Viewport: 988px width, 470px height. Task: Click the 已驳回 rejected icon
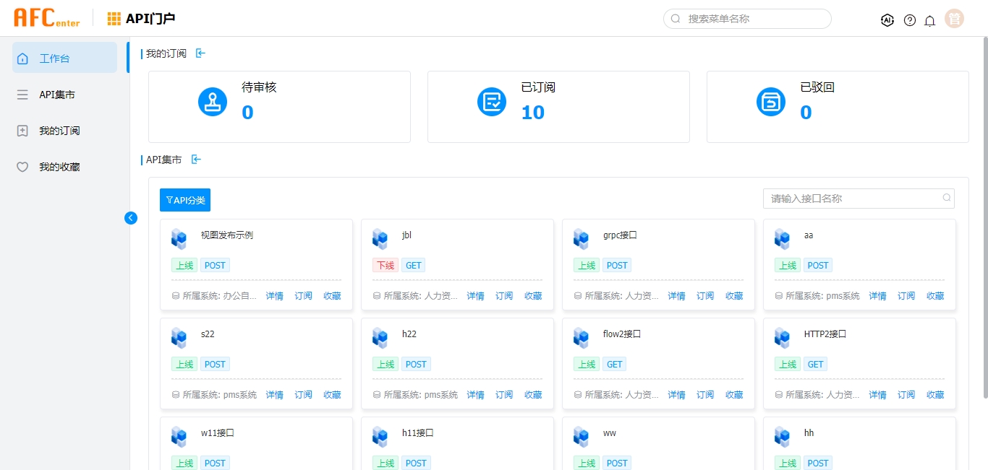click(771, 101)
